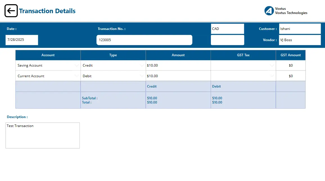Click the Saving Account row amount $10.00
Image resolution: width=325 pixels, height=181 pixels.
click(x=178, y=65)
